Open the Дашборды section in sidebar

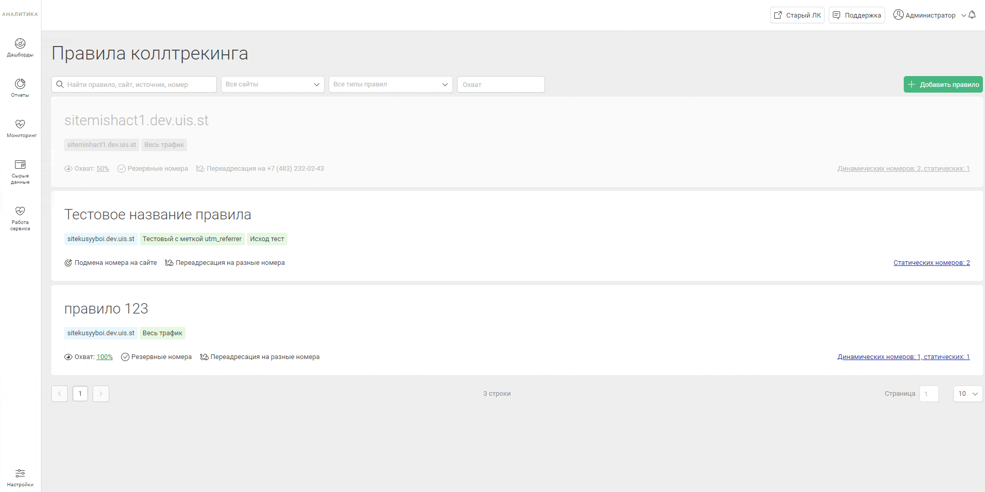20,48
